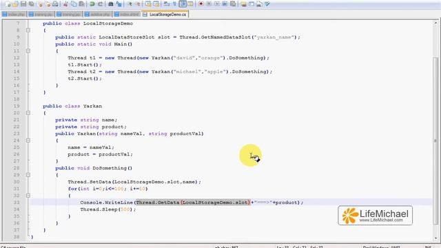Print the document using the printer icon
The width and height of the screenshot is (441, 248).
pos(55,4)
